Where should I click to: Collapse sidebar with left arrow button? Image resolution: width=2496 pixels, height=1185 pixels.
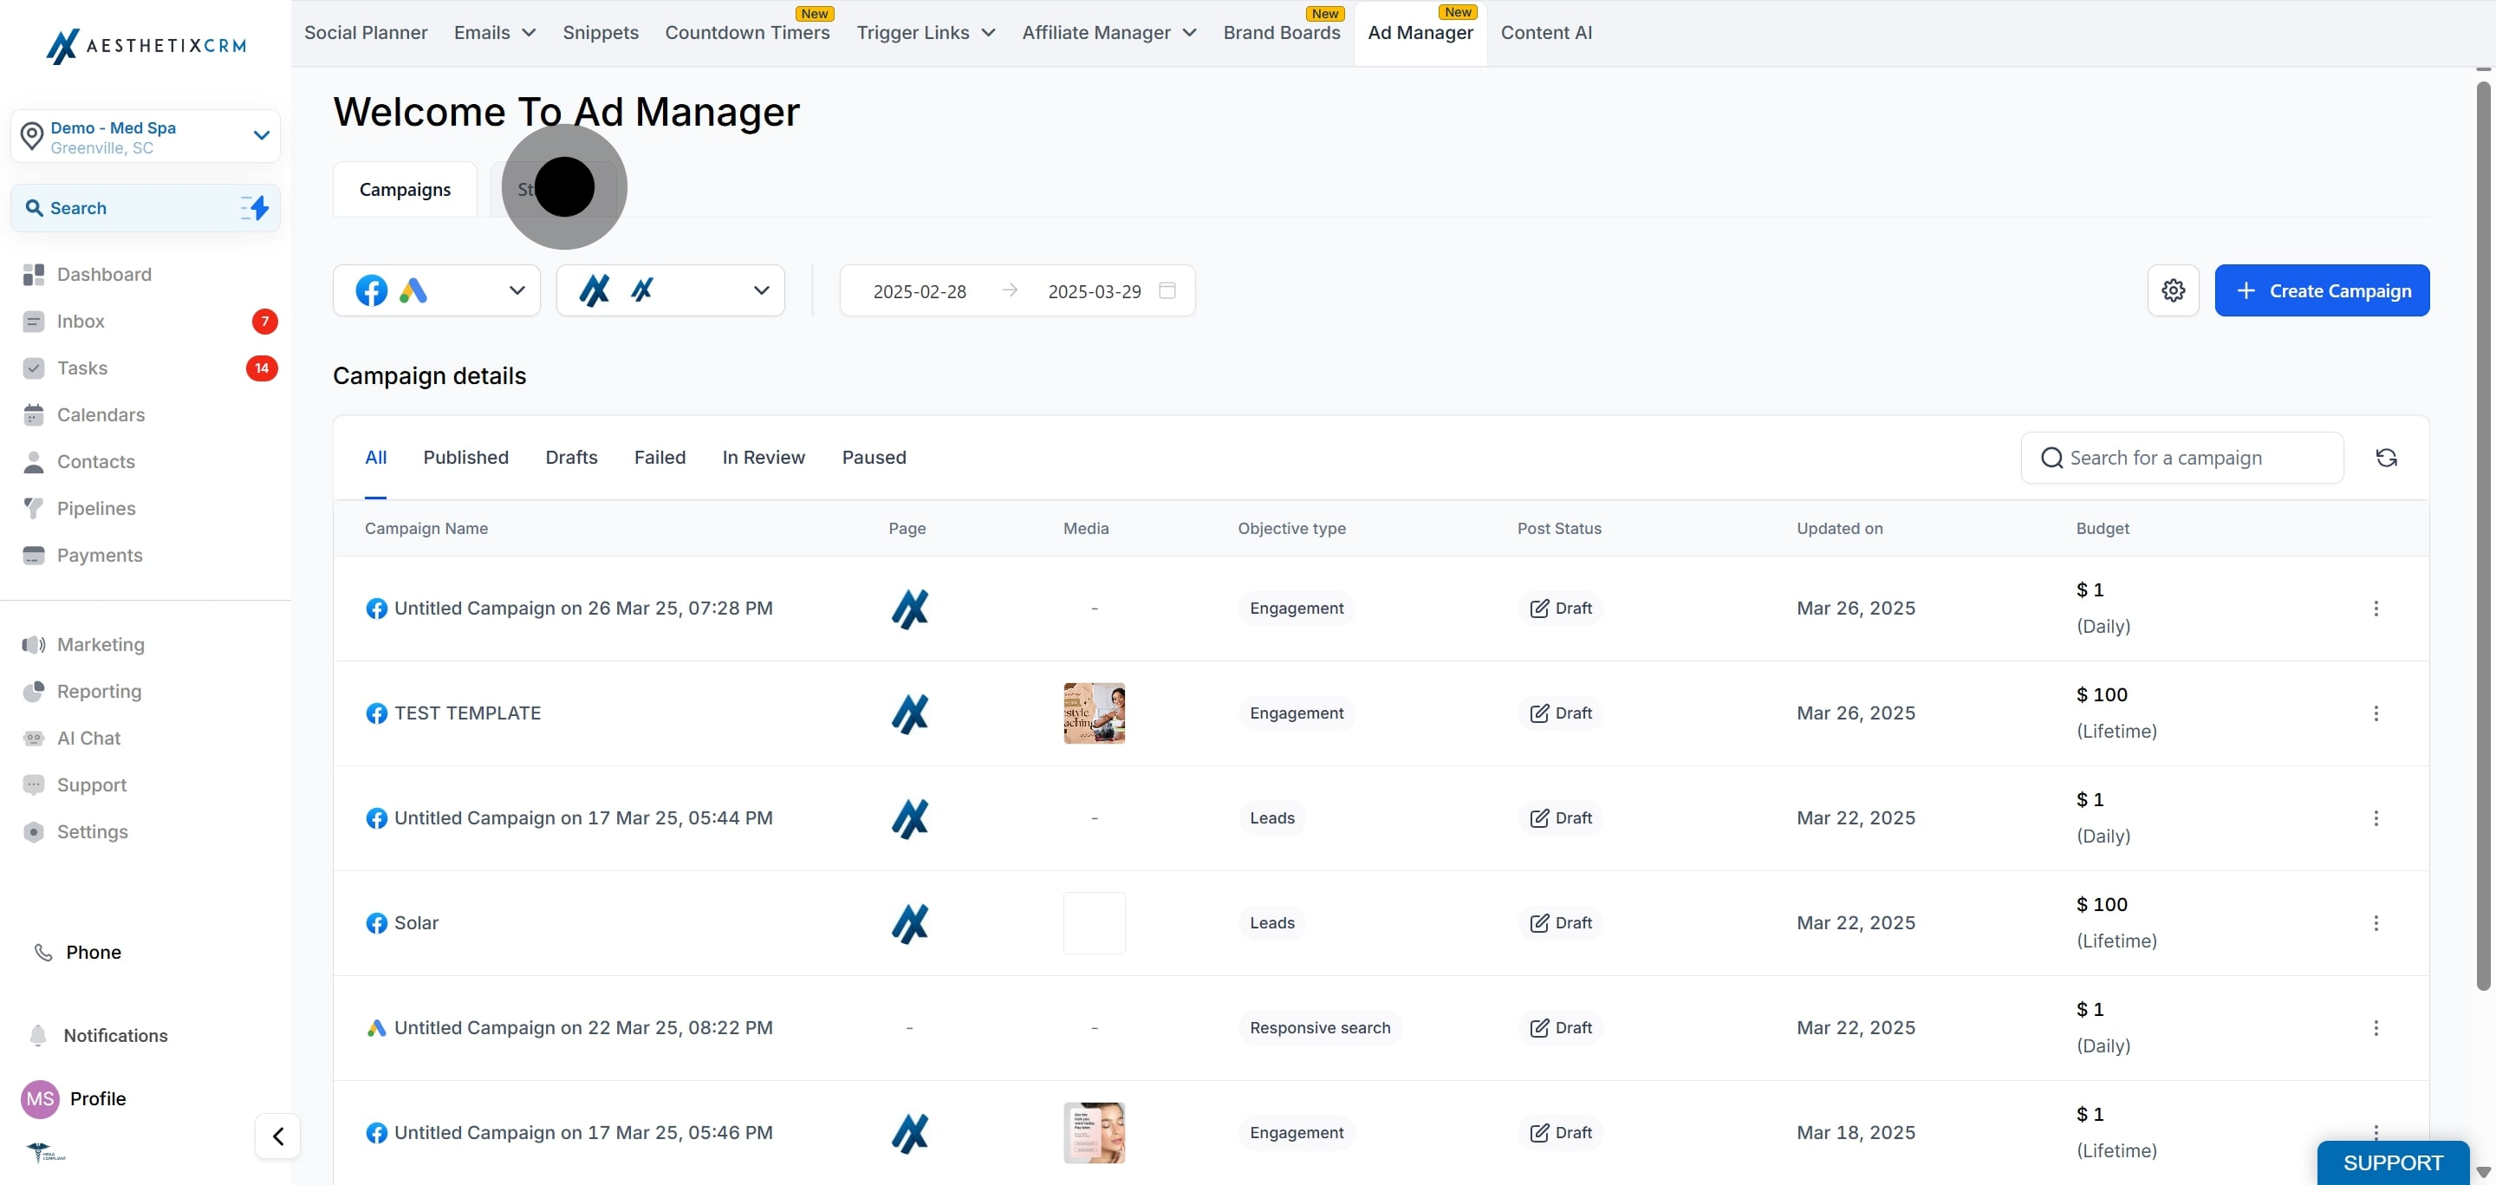278,1136
